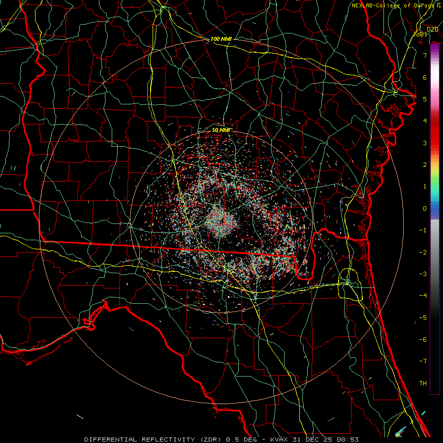Click the "TH" threshold label on the scale
The width and height of the screenshot is (443, 443).
(x=423, y=383)
